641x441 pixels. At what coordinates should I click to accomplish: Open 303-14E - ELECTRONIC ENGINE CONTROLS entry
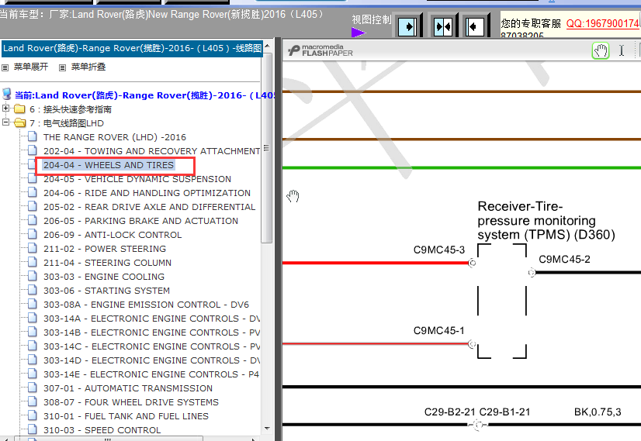(x=151, y=374)
